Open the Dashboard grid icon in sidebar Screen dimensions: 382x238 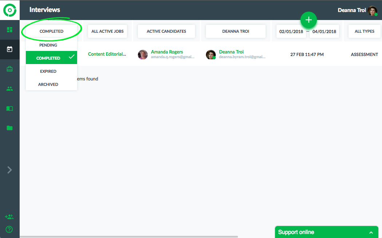click(9, 30)
